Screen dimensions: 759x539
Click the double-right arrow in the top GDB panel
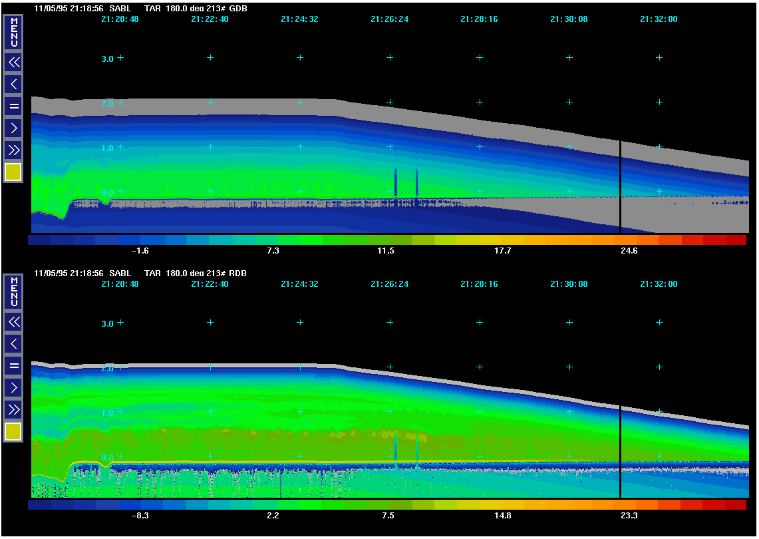pos(13,150)
